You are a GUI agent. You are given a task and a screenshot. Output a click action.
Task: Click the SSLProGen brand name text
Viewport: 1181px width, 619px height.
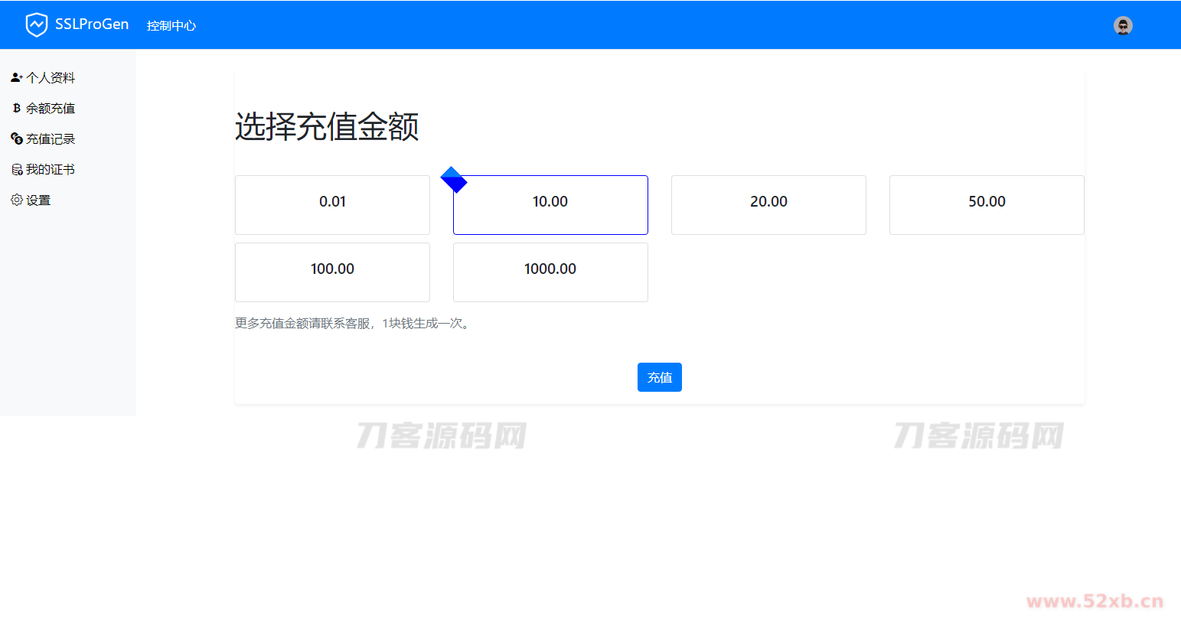tap(92, 24)
